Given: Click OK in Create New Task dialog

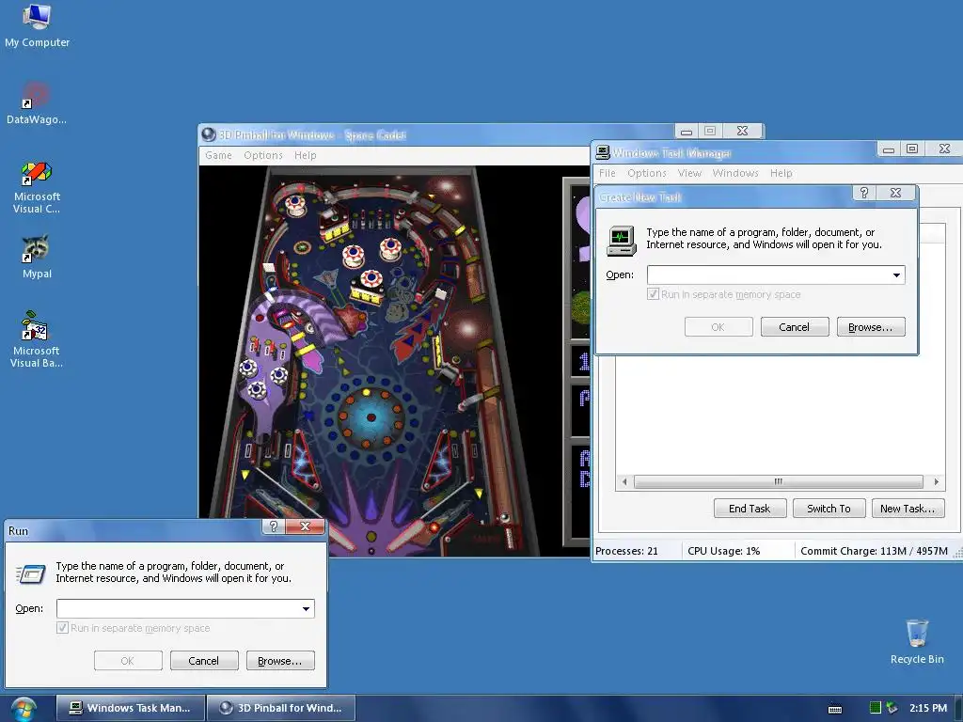Looking at the screenshot, I should 718,326.
